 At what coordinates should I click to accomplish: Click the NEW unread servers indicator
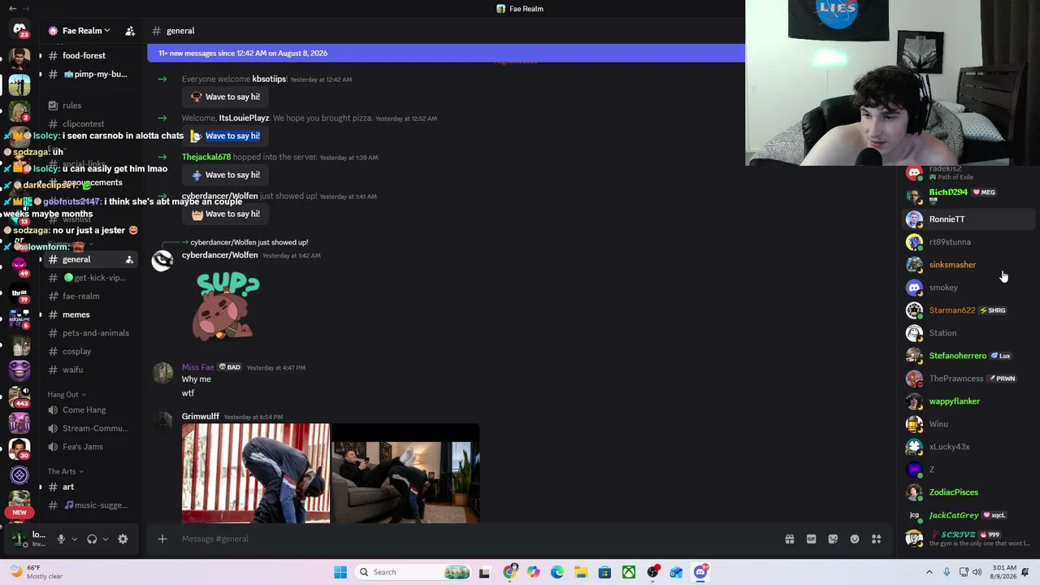coord(19,512)
